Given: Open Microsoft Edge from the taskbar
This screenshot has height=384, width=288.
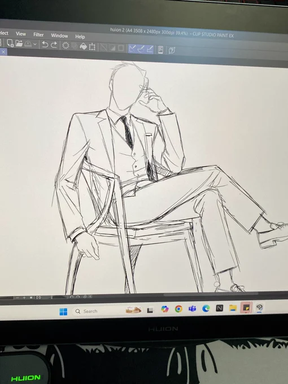Looking at the screenshot, I should [206, 308].
